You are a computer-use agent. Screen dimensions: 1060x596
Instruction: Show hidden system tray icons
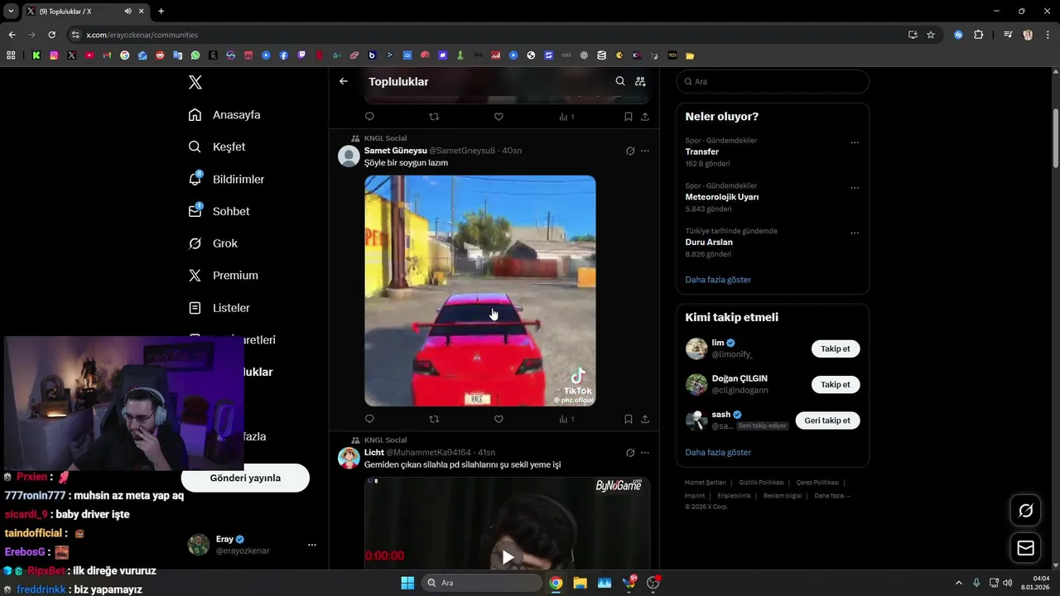click(959, 583)
